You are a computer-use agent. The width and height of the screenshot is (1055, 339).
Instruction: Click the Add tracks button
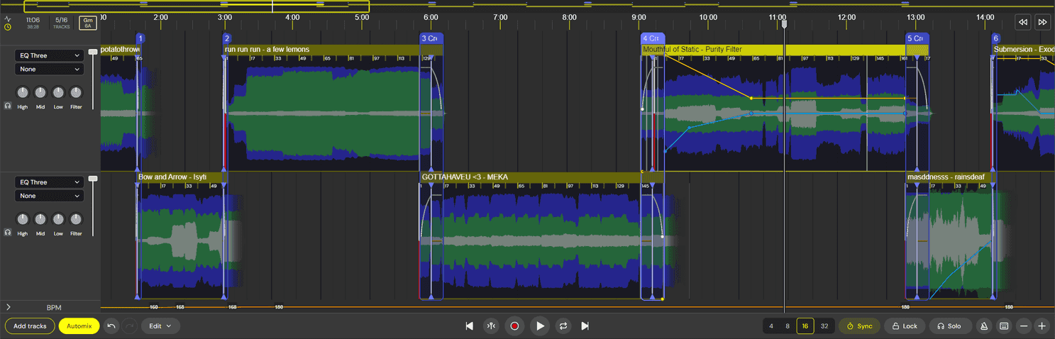point(30,326)
